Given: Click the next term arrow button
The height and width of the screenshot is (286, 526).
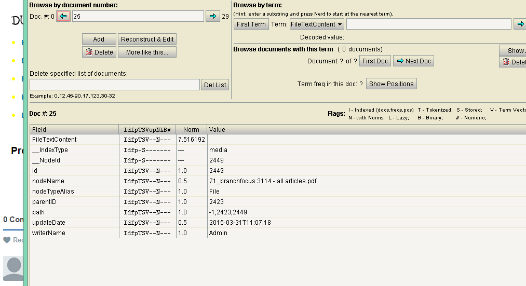Looking at the screenshot, I should 520,24.
